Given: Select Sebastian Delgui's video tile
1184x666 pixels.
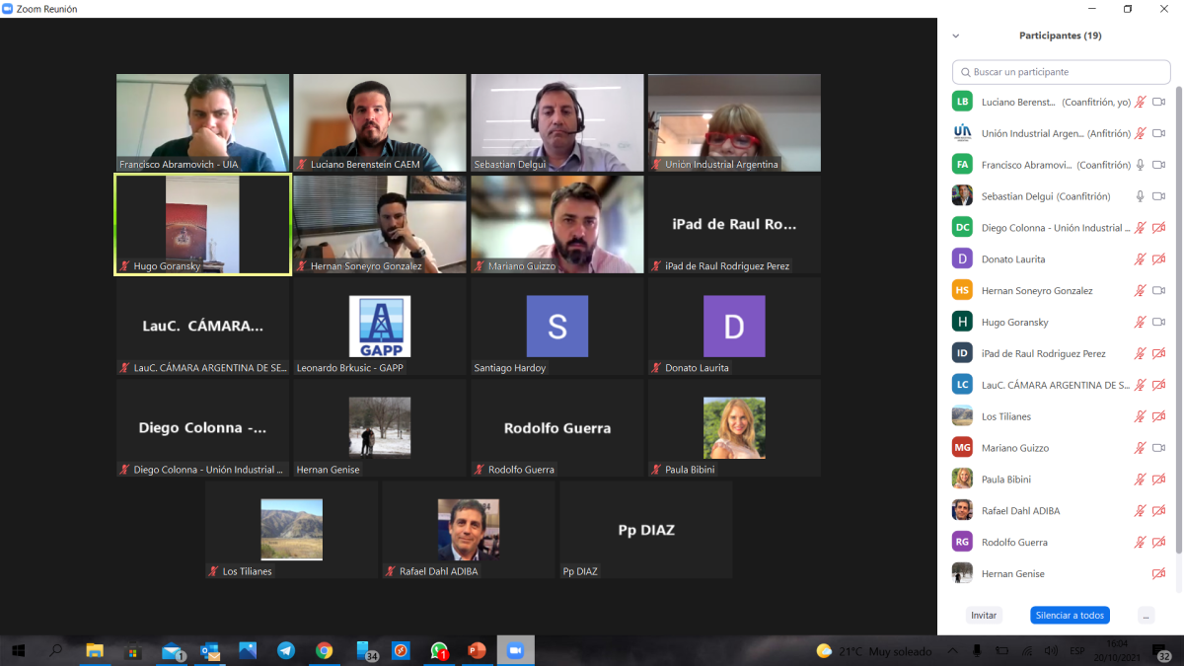Looking at the screenshot, I should 556,123.
